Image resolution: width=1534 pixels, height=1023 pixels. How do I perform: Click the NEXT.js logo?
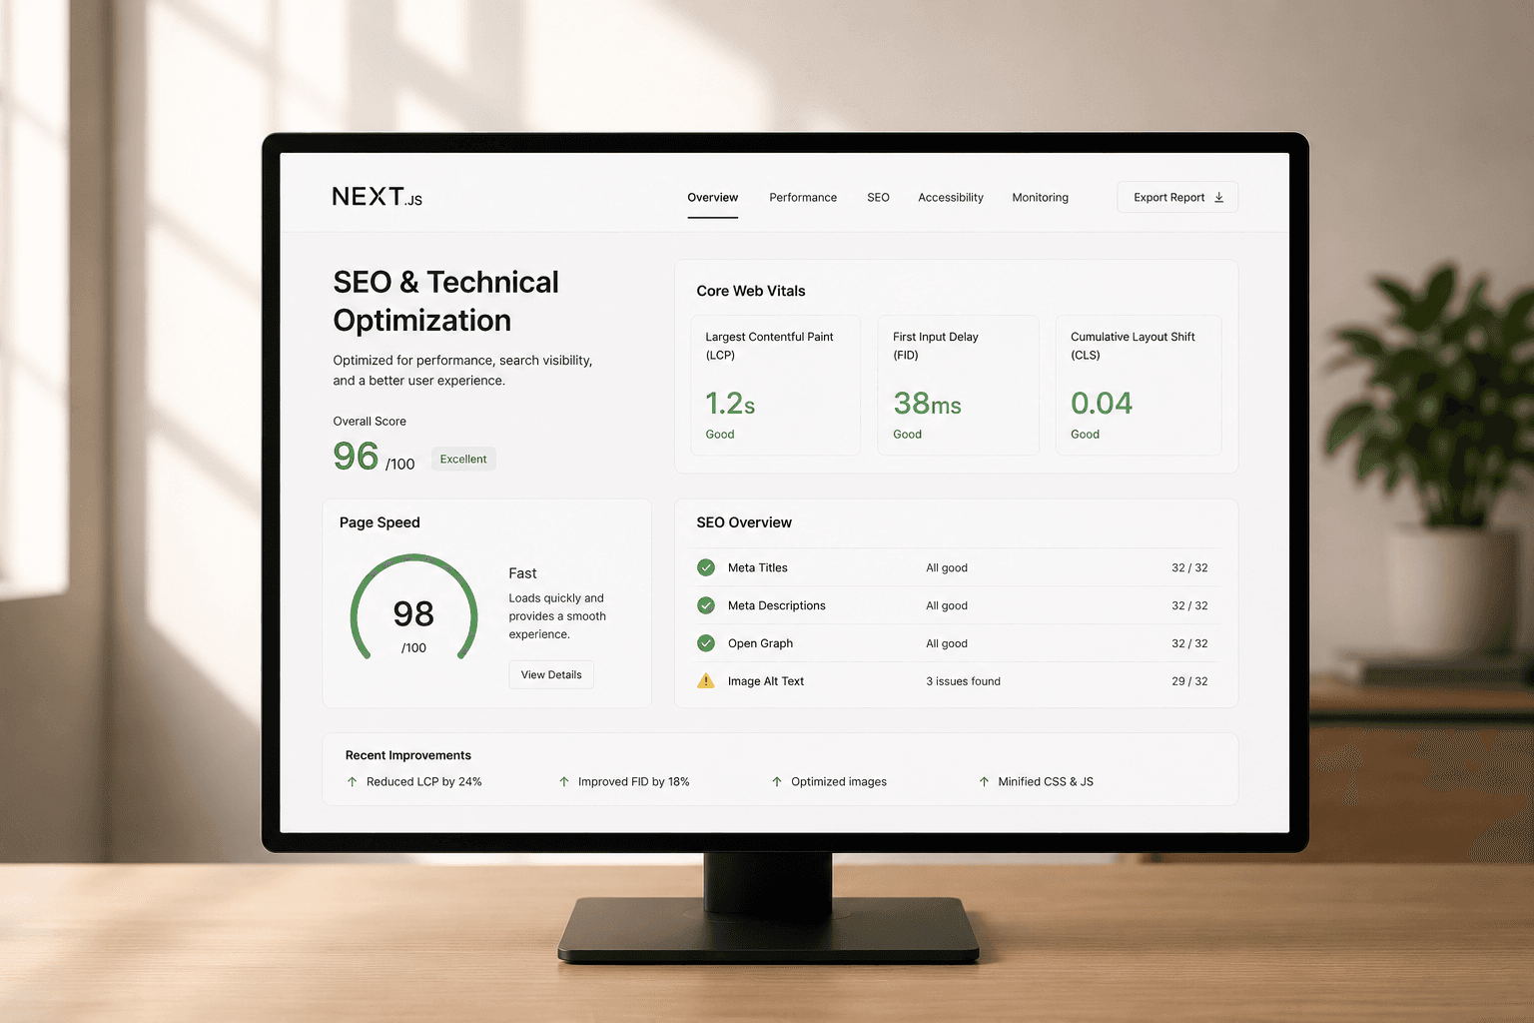(378, 197)
